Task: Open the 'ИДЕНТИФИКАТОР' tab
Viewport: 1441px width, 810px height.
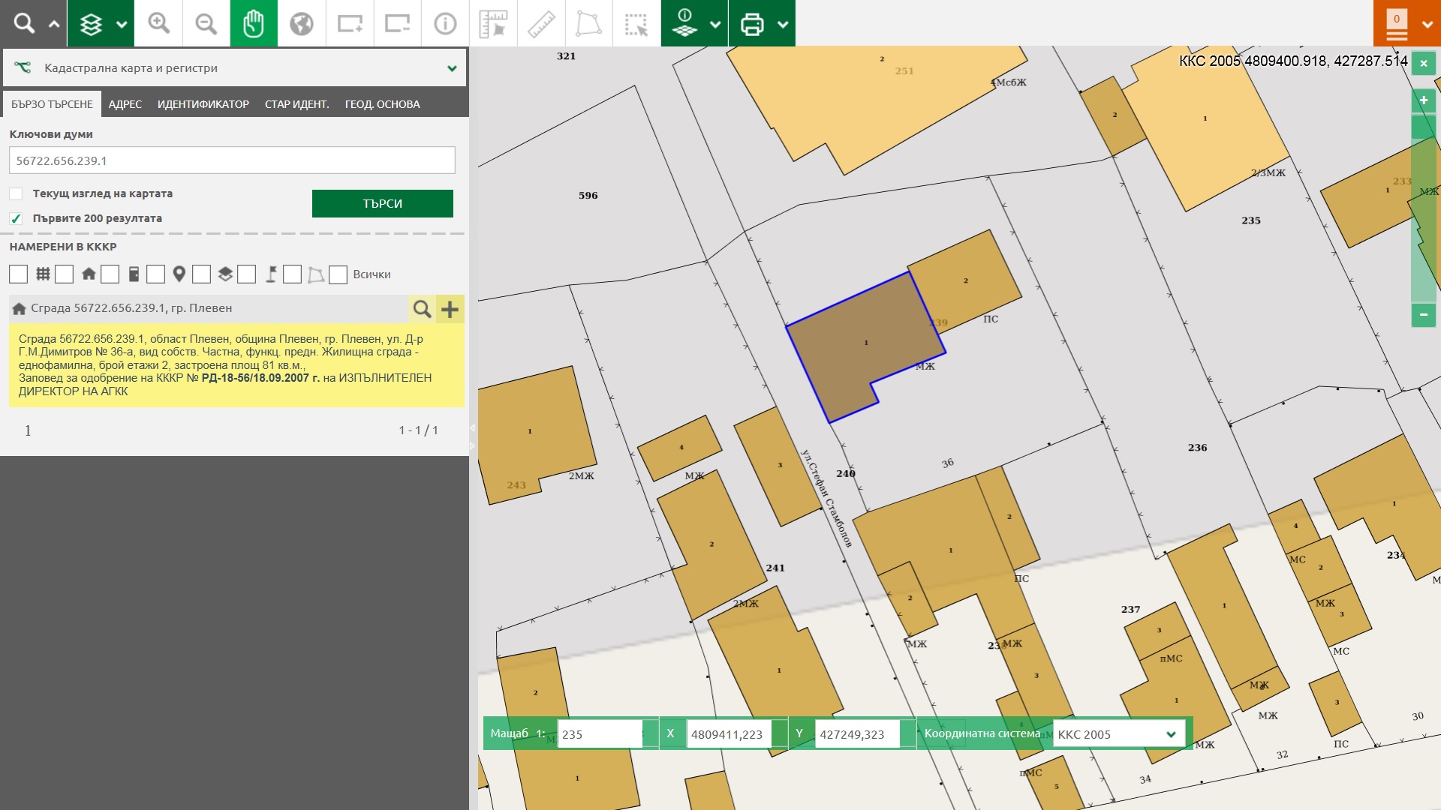Action: point(203,104)
